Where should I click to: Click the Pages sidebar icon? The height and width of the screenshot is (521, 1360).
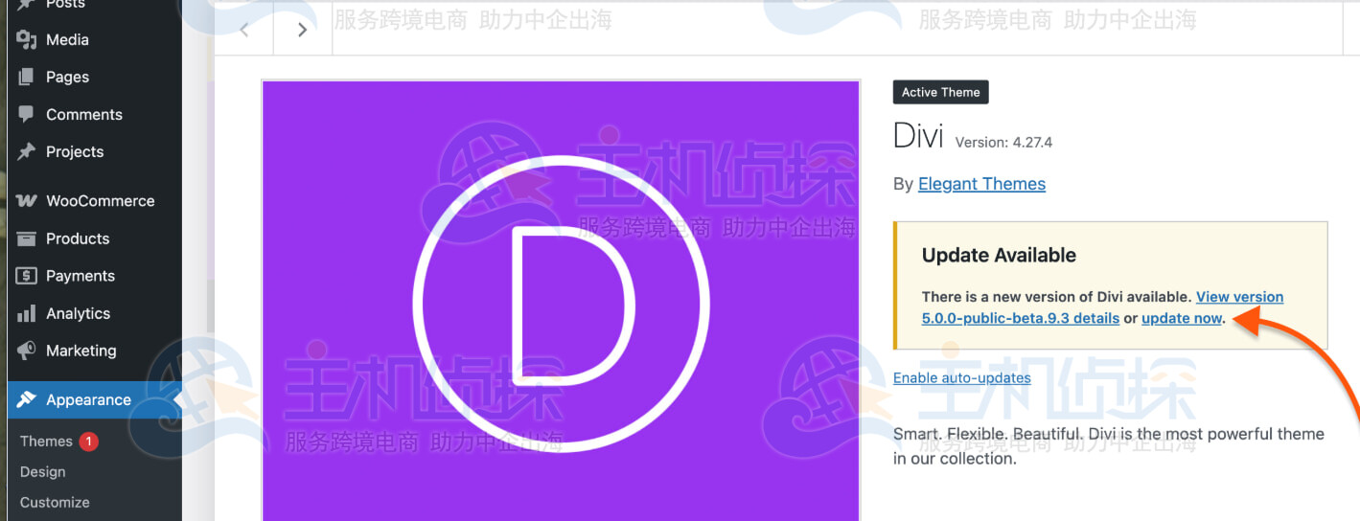point(26,77)
